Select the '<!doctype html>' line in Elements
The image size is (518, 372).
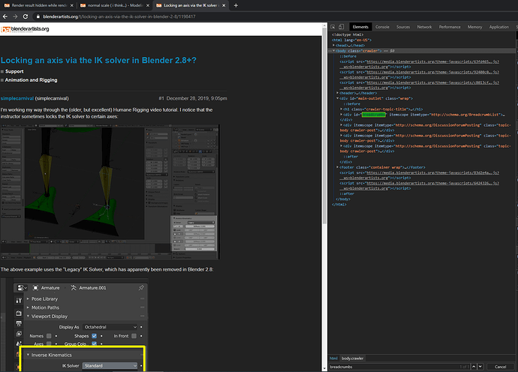(x=348, y=34)
